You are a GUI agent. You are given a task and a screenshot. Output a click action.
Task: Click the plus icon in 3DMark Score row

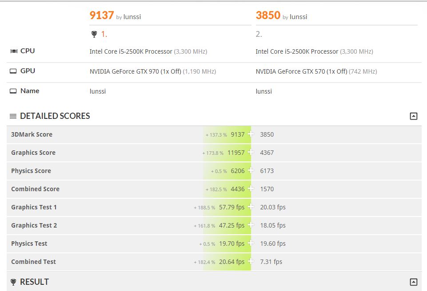pyautogui.click(x=251, y=134)
